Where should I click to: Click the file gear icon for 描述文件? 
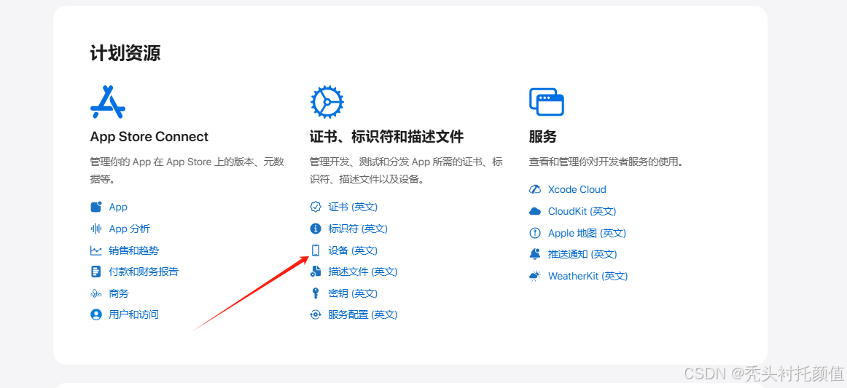[316, 272]
